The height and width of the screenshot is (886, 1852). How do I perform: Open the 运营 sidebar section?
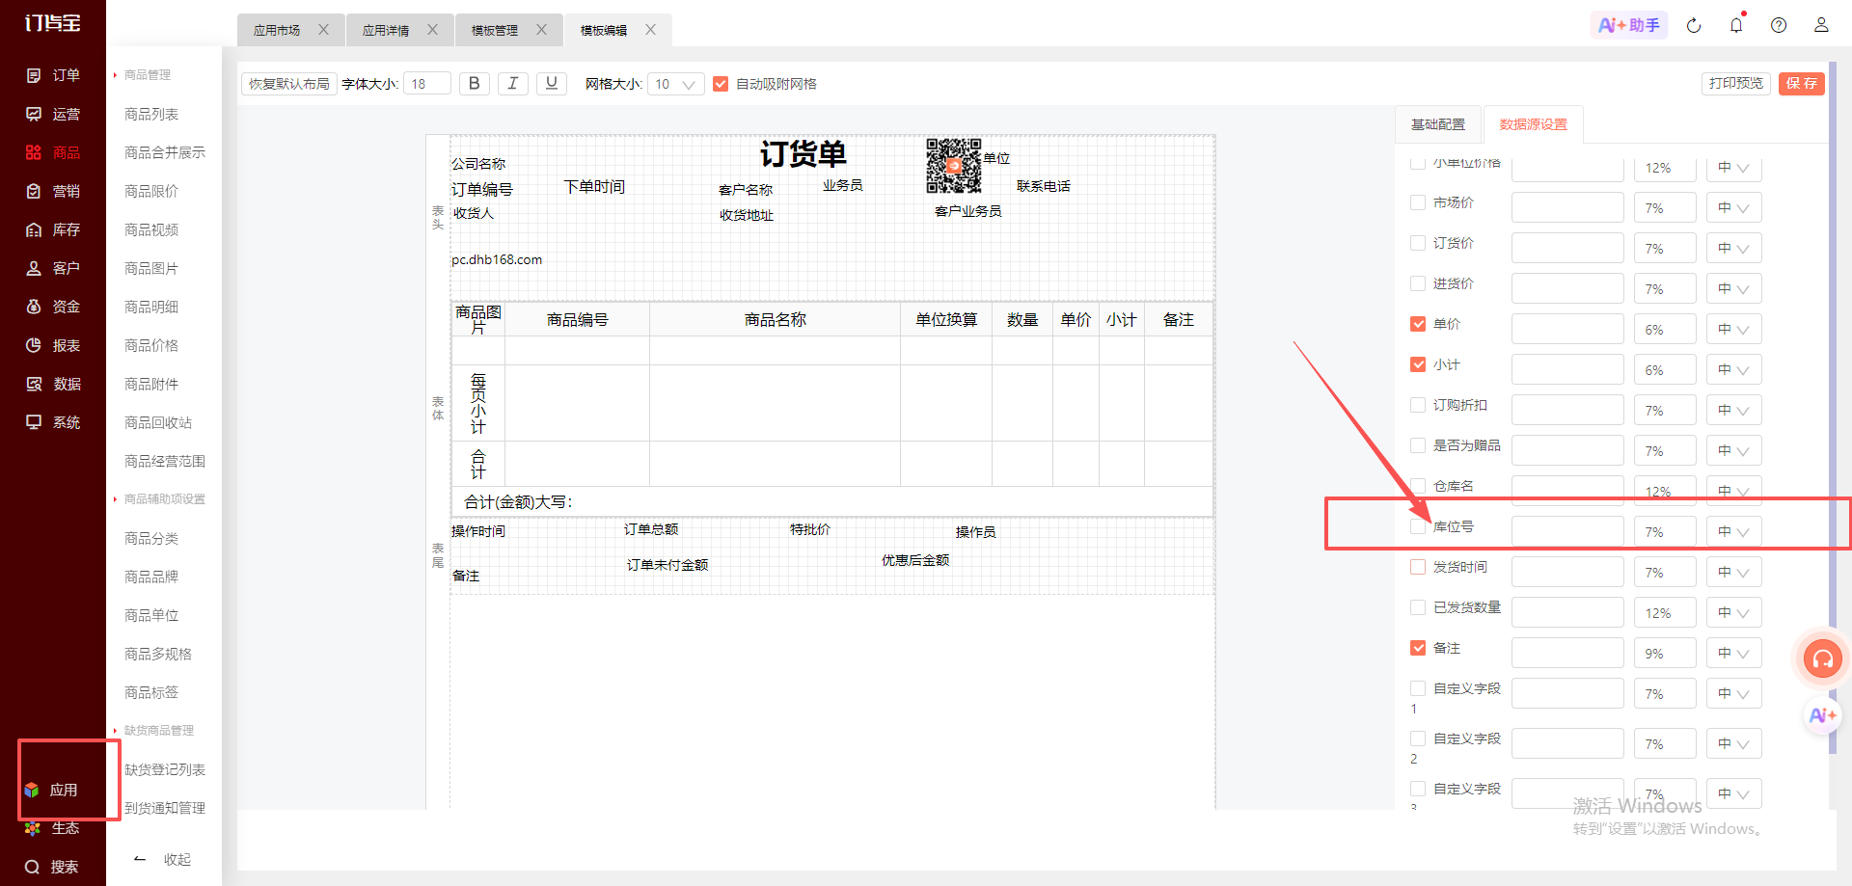53,114
